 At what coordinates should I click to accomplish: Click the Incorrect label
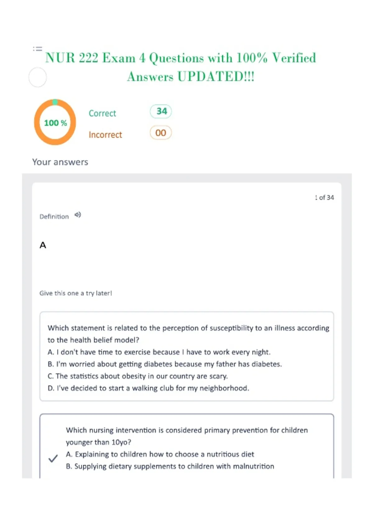click(x=105, y=135)
